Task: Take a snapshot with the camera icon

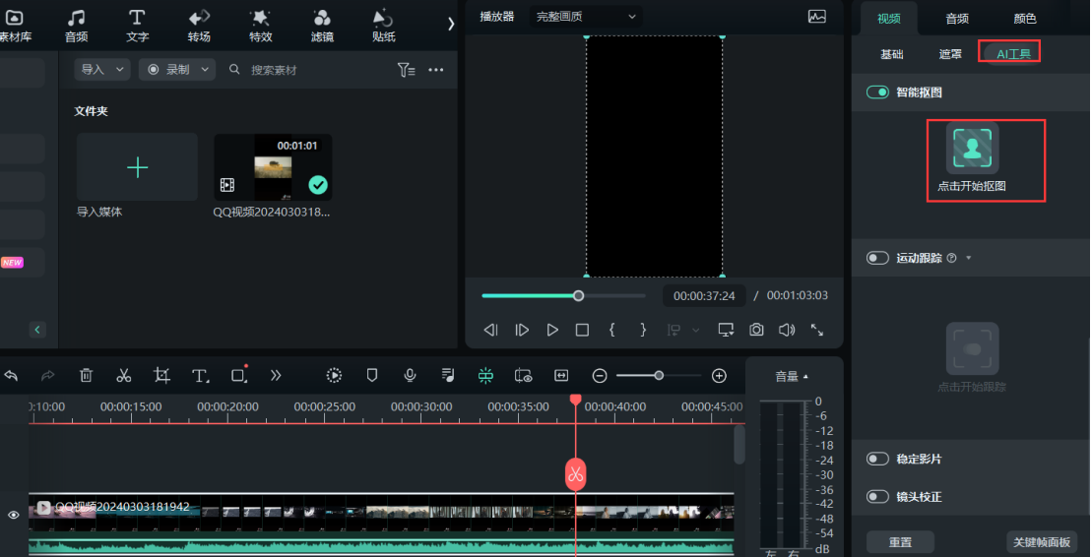Action: coord(756,330)
